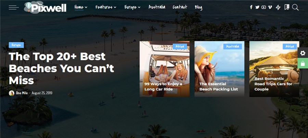Image resolution: width=308 pixels, height=138 pixels.
Task: Expand the Features dropdown menu
Action: coord(106,7)
